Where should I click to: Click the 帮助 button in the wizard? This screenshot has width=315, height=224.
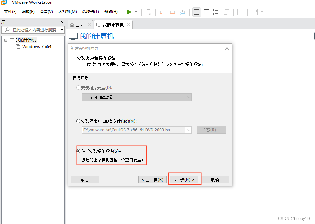point(84,179)
